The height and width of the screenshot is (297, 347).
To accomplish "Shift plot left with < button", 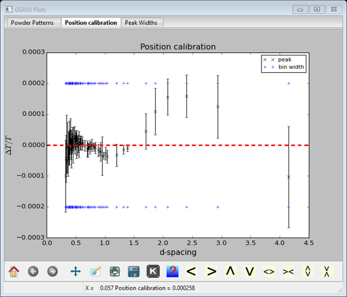I will pos(191,271).
